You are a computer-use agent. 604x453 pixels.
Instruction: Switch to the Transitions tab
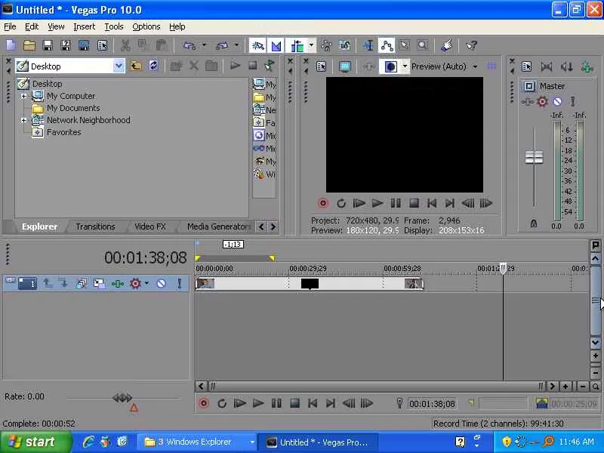click(95, 226)
